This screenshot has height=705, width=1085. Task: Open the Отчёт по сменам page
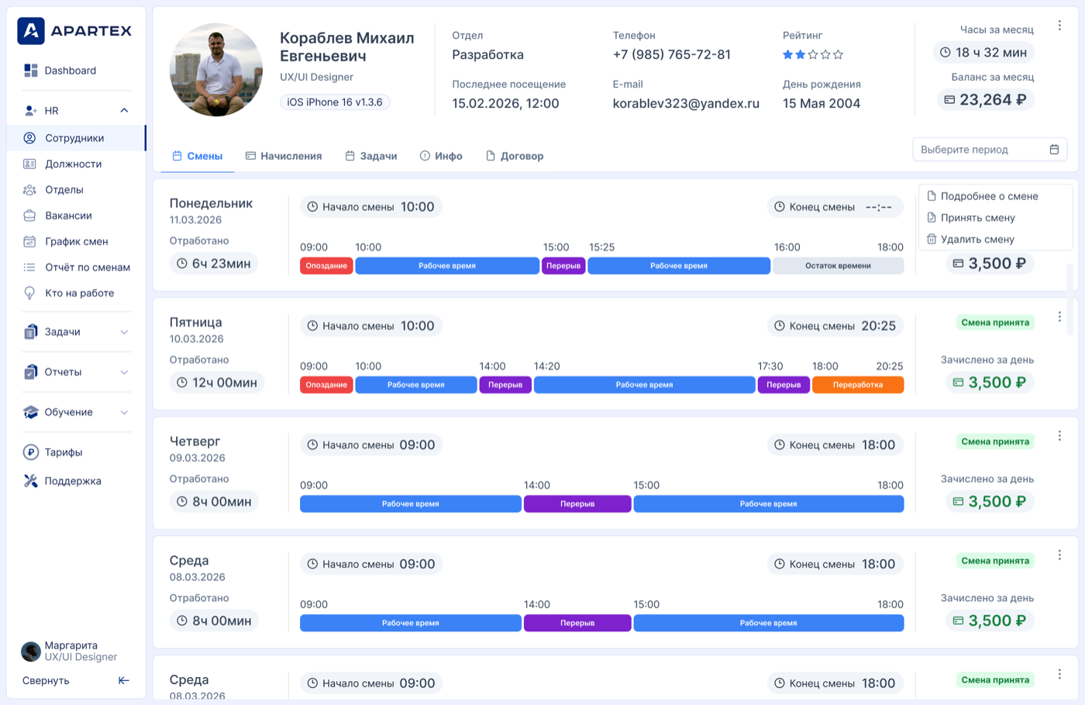(76, 268)
